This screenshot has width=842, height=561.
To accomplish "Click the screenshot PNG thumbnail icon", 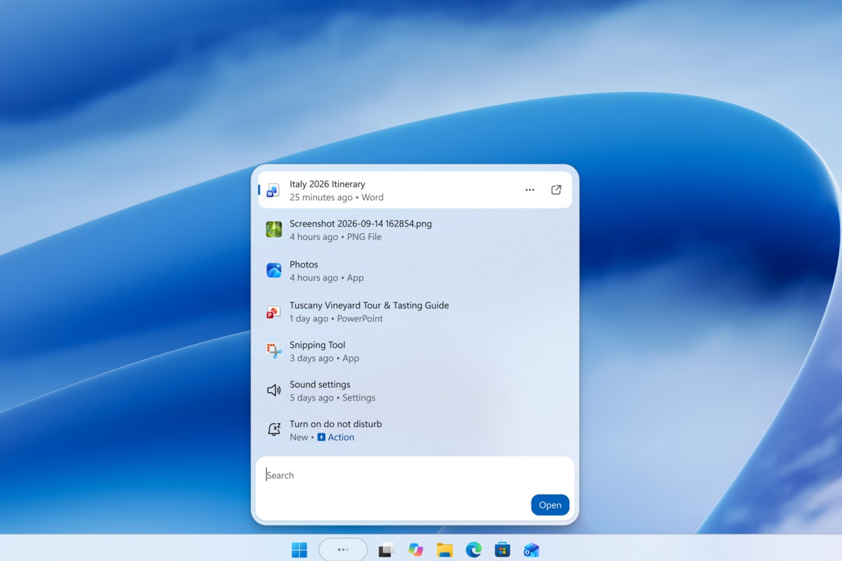I will click(x=274, y=229).
